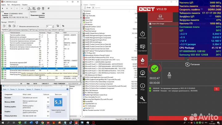
Task: Click the PC-3000 SMART list vertical scrollbar
Action: [x=79, y=55]
